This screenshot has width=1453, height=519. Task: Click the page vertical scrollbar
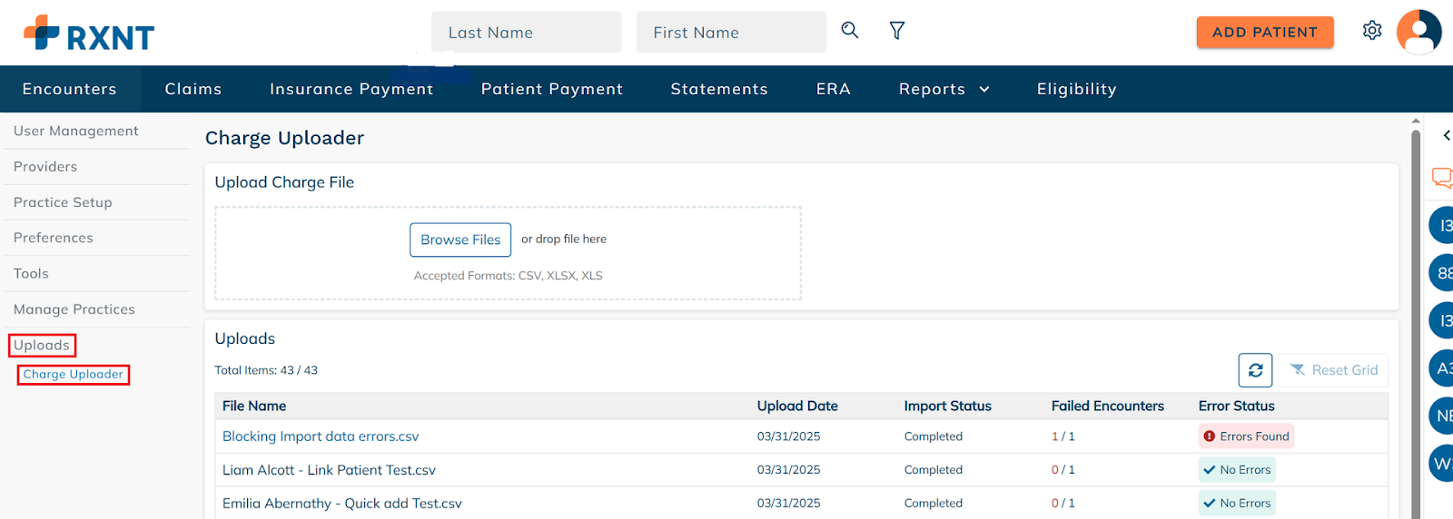click(x=1416, y=318)
